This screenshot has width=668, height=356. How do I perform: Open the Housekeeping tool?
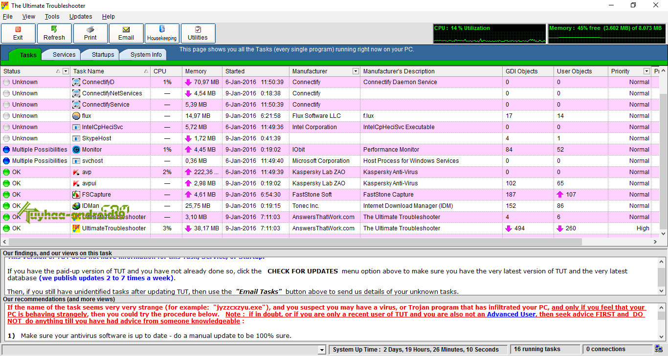point(162,33)
